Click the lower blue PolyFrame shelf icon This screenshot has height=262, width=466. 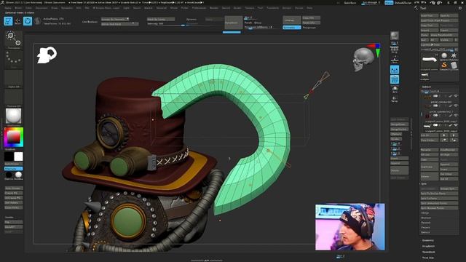tap(395, 79)
